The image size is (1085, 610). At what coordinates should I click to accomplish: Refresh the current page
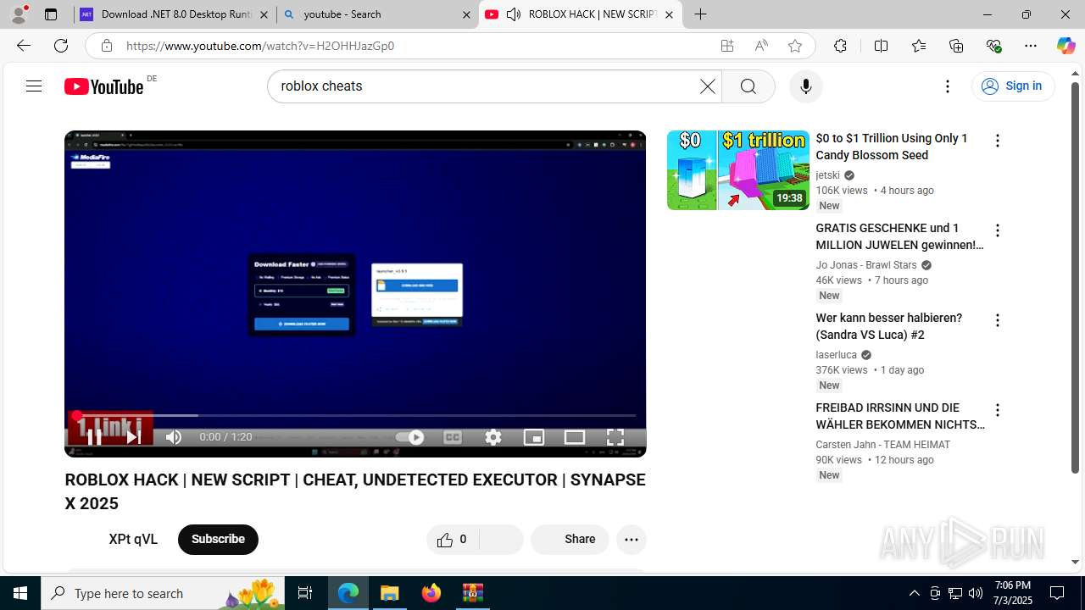pos(61,46)
